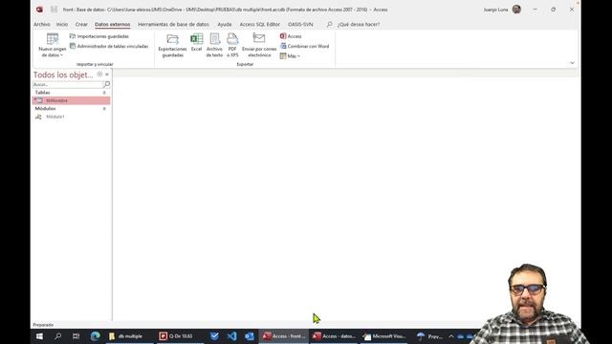This screenshot has height=344, width=612.
Task: Click the Access application icon in title bar
Action: click(x=39, y=10)
